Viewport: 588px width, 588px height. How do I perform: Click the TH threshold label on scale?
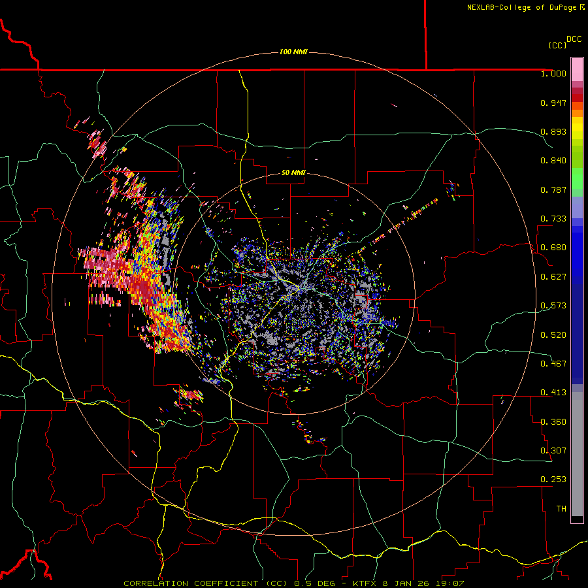[x=561, y=509]
